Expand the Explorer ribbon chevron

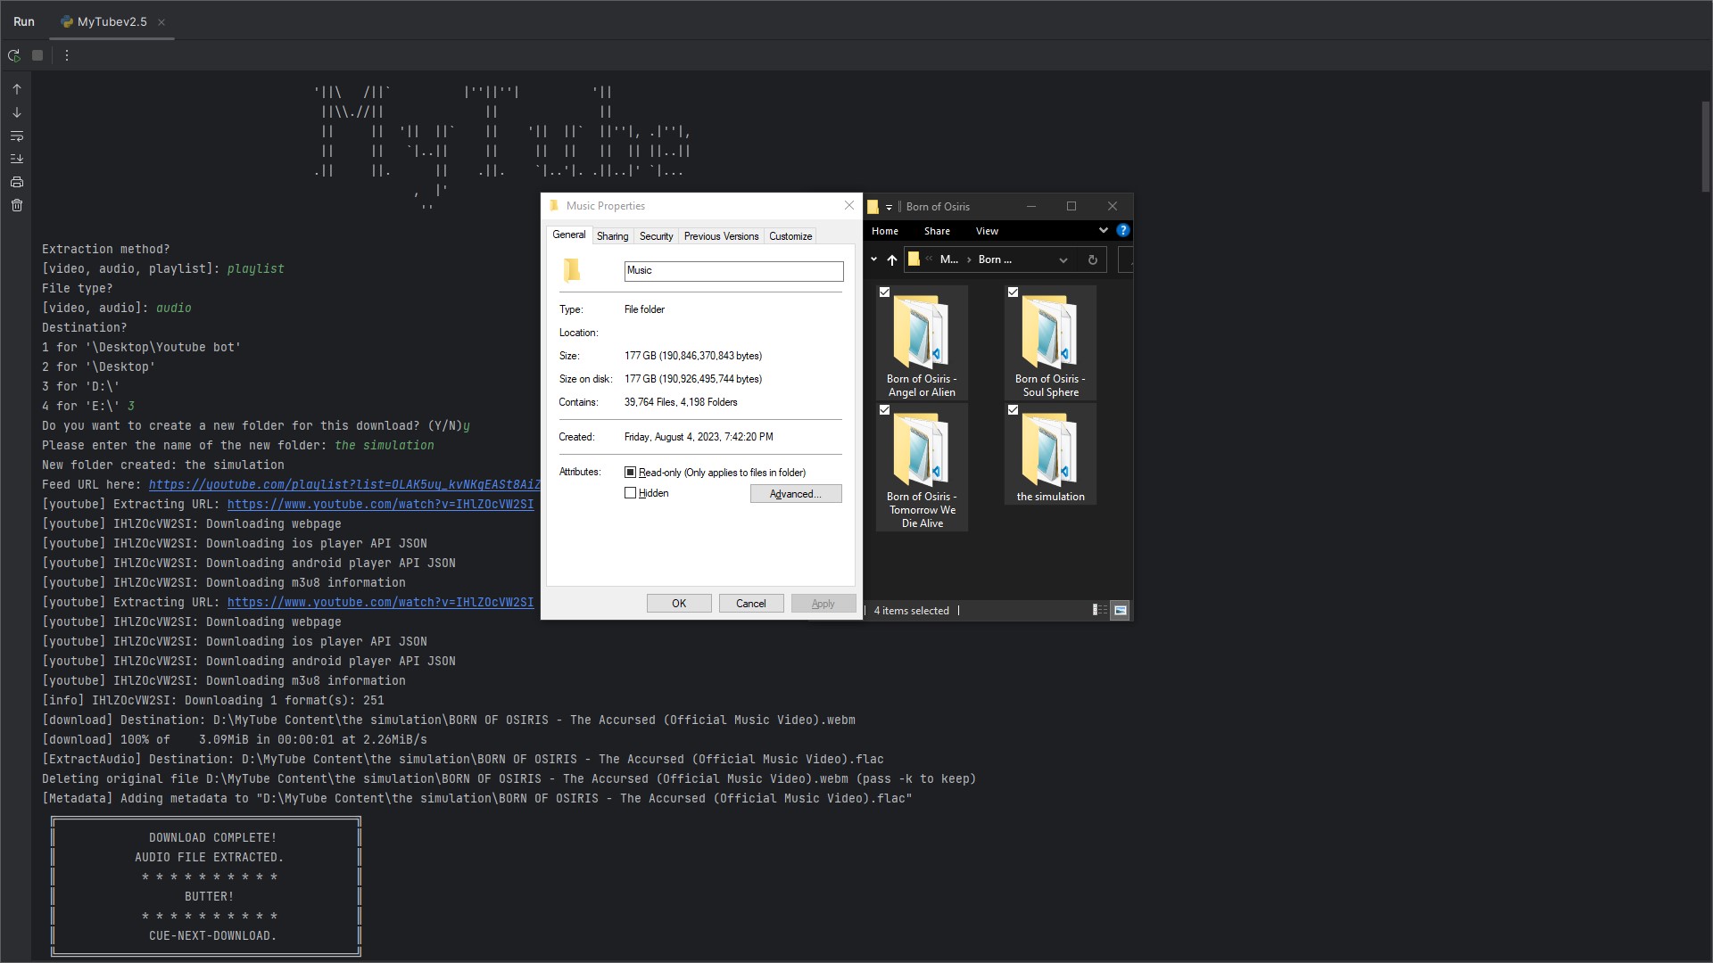click(x=1103, y=230)
